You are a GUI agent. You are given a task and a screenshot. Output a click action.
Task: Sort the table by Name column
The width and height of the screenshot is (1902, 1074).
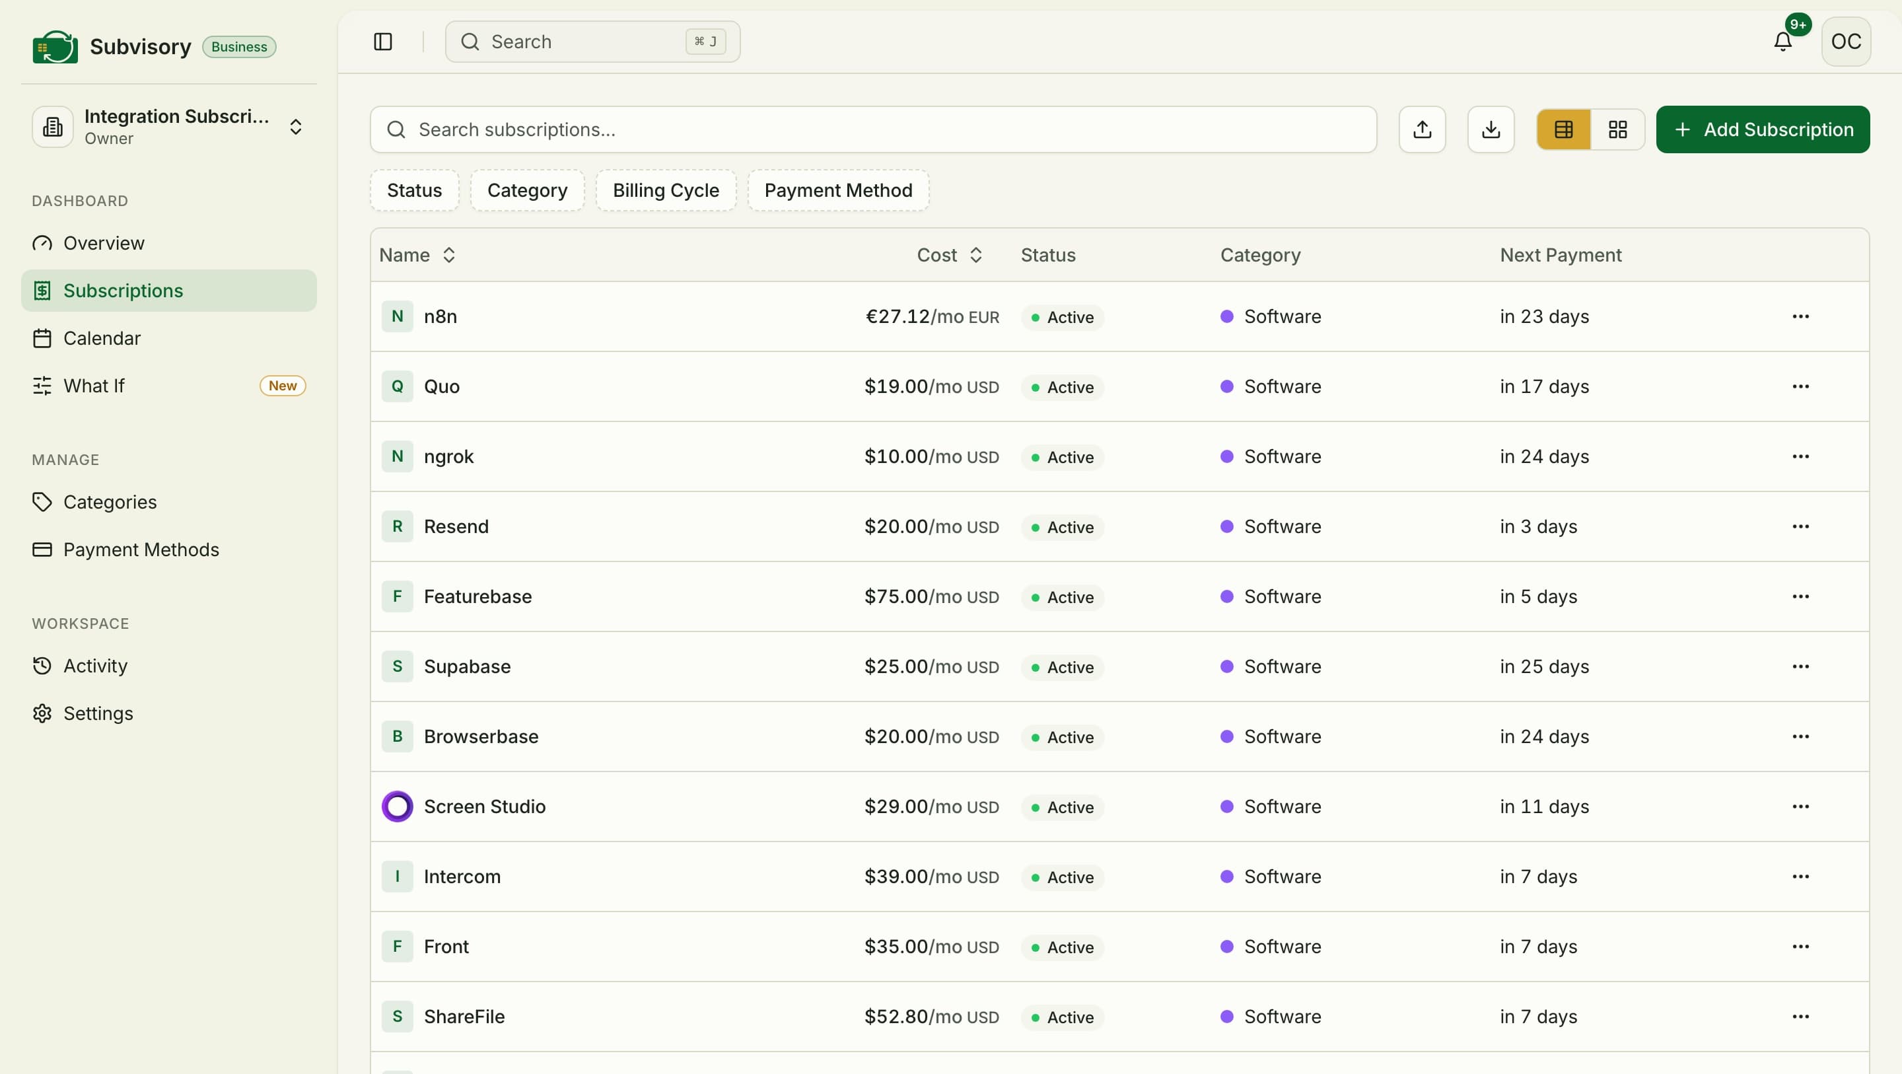(417, 255)
